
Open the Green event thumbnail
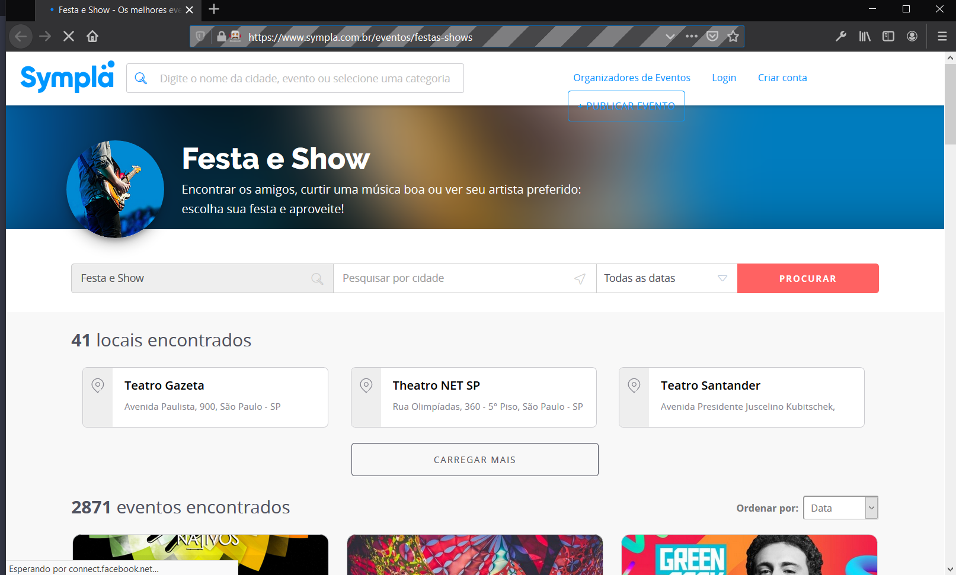[x=749, y=555]
